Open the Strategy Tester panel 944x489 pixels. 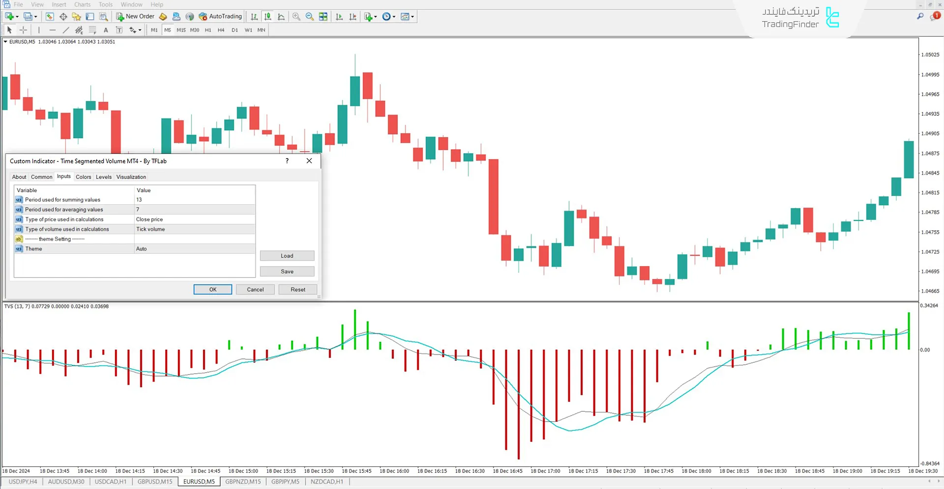coord(103,16)
